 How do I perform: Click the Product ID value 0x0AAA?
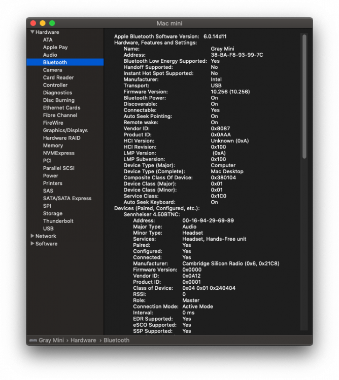[x=221, y=134]
